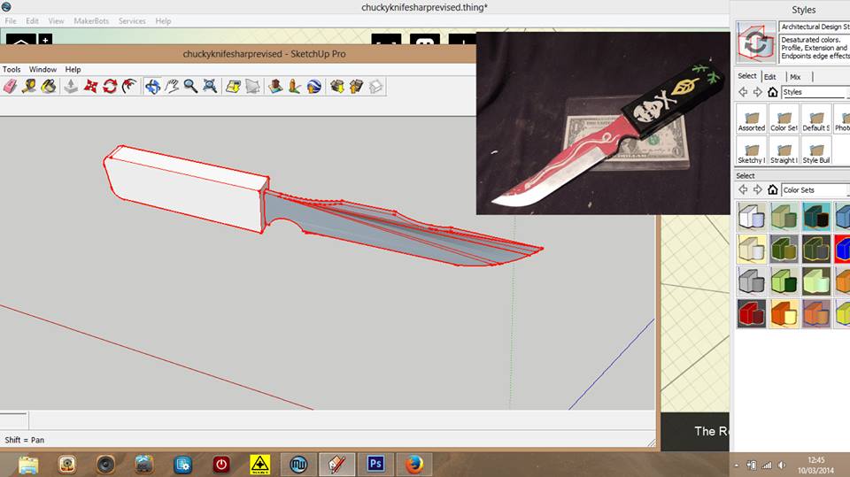This screenshot has width=850, height=477.
Task: Open the Style Builder folder
Action: coord(816,150)
